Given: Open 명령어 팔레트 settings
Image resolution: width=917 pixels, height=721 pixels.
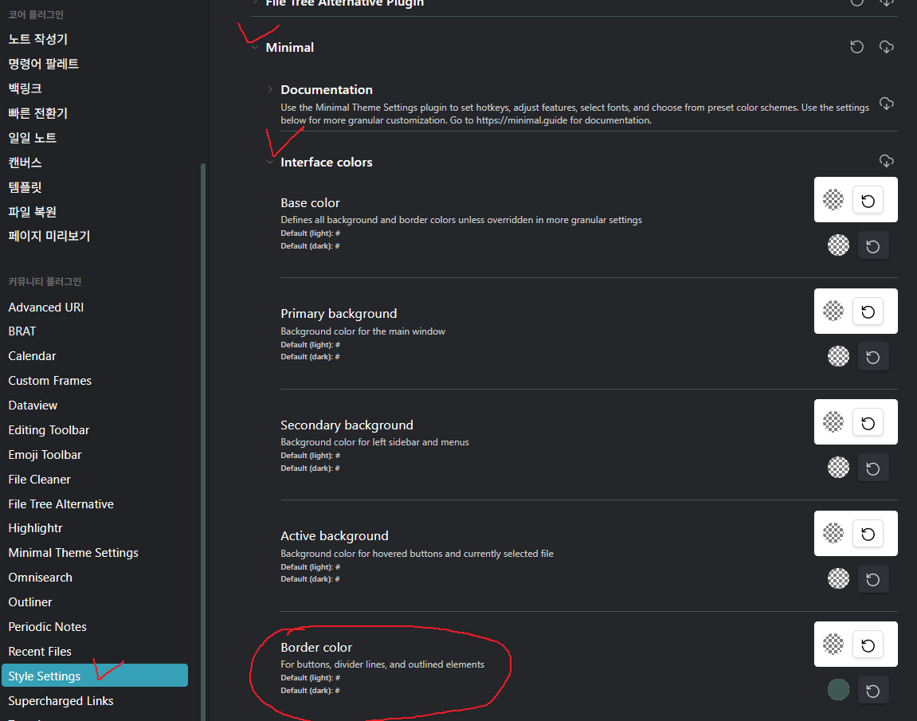Looking at the screenshot, I should point(43,64).
